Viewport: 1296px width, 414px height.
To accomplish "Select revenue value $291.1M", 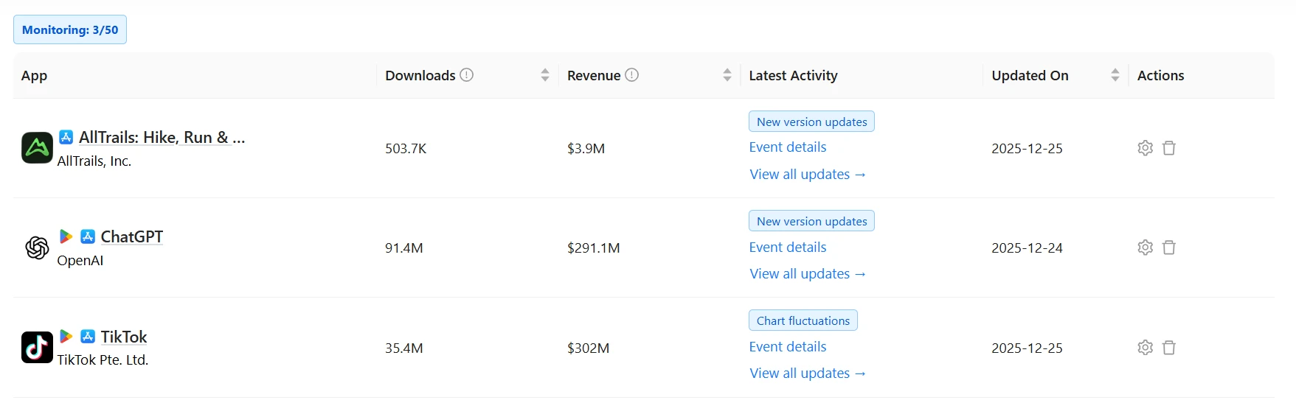I will (594, 248).
